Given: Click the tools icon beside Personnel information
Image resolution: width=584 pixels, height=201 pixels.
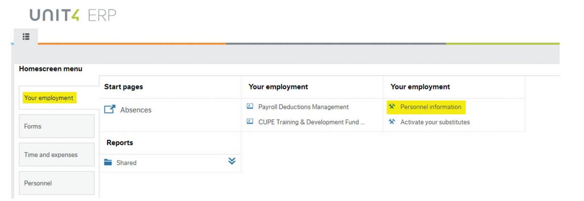Looking at the screenshot, I should tap(392, 106).
